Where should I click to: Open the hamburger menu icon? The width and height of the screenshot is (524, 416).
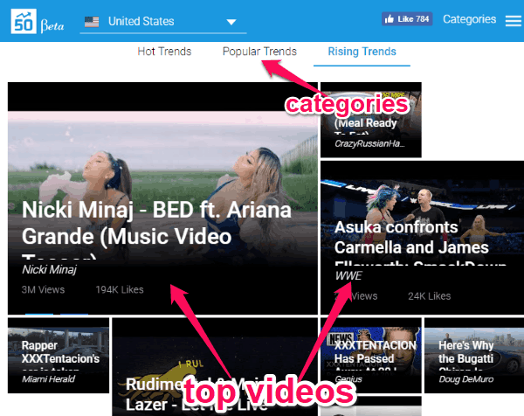coord(513,20)
